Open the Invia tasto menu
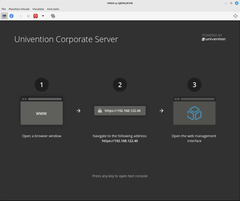The image size is (240, 201). (x=53, y=9)
